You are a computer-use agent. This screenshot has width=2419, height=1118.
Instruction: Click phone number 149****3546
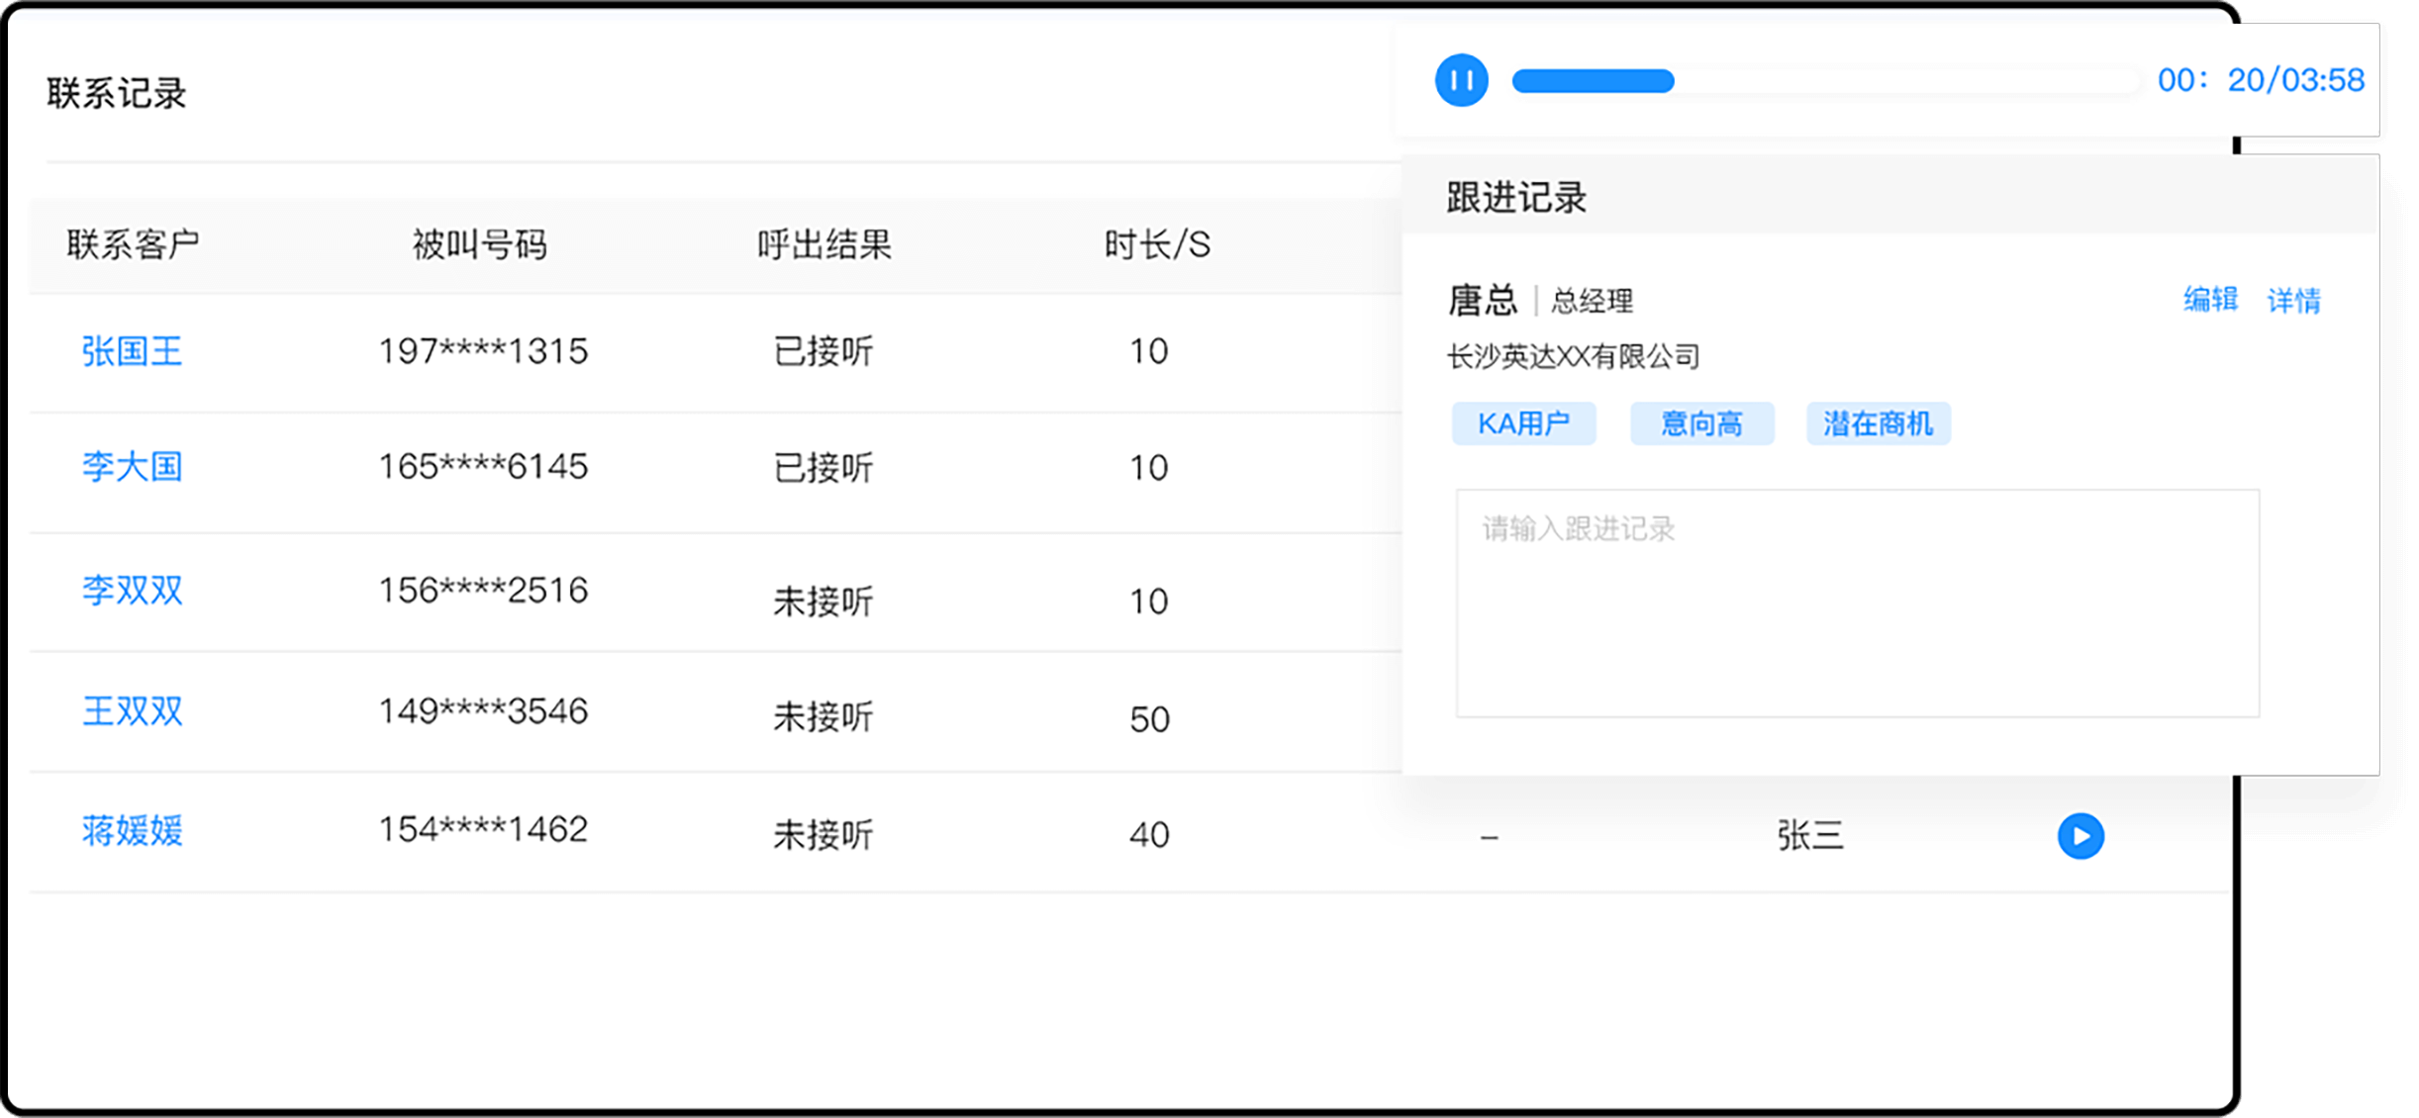click(483, 711)
